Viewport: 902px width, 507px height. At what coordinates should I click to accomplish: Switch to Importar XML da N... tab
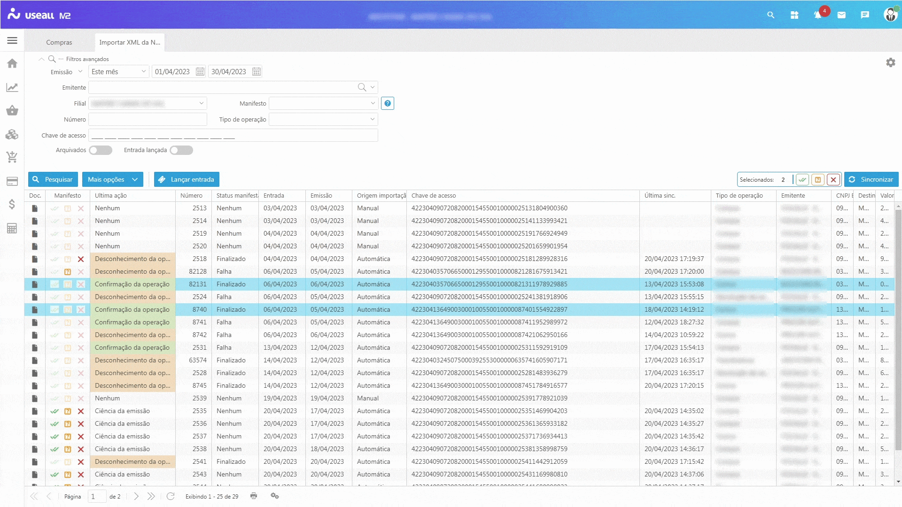click(130, 42)
